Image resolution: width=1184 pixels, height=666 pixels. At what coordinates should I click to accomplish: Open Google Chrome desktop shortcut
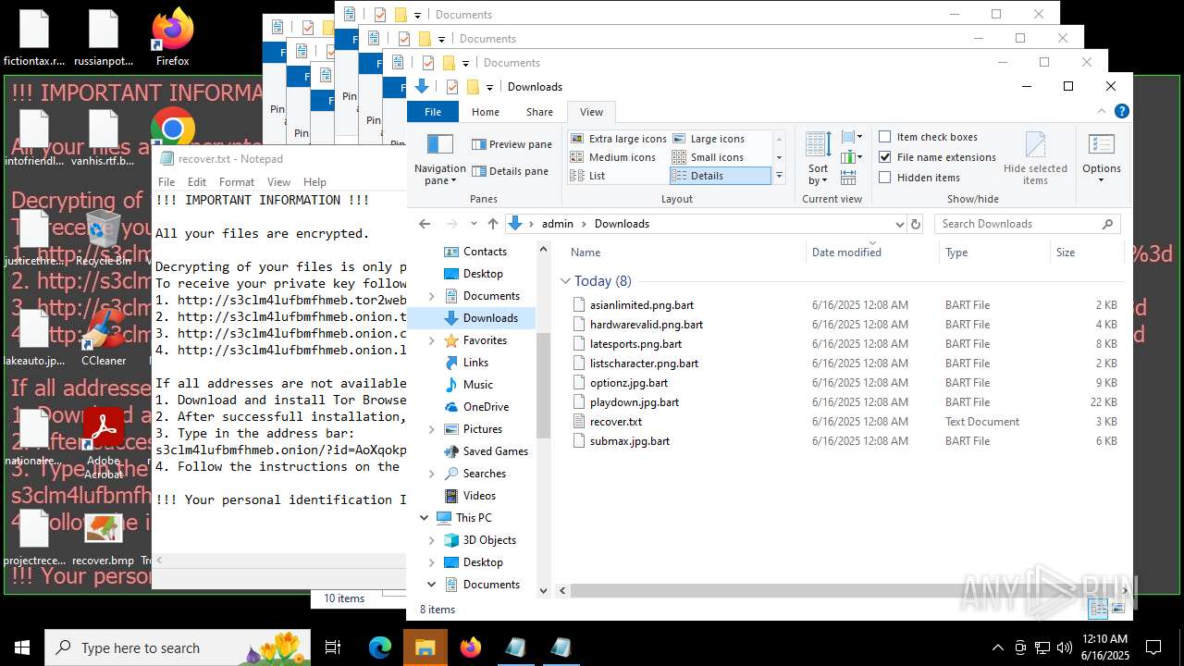[x=172, y=129]
